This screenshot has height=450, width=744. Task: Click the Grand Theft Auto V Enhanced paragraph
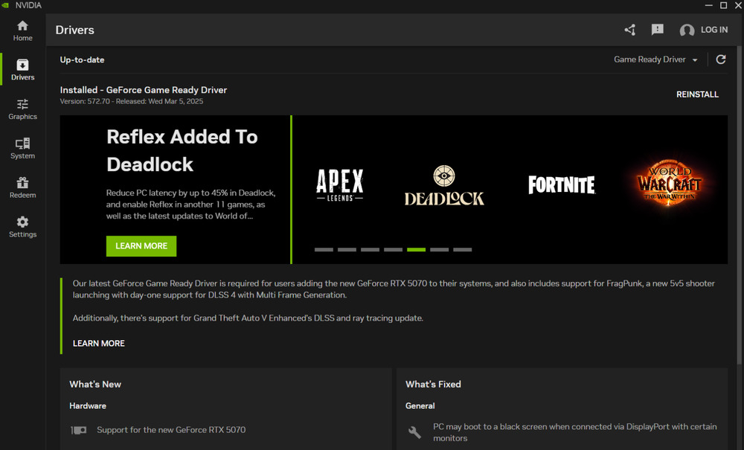tap(248, 318)
